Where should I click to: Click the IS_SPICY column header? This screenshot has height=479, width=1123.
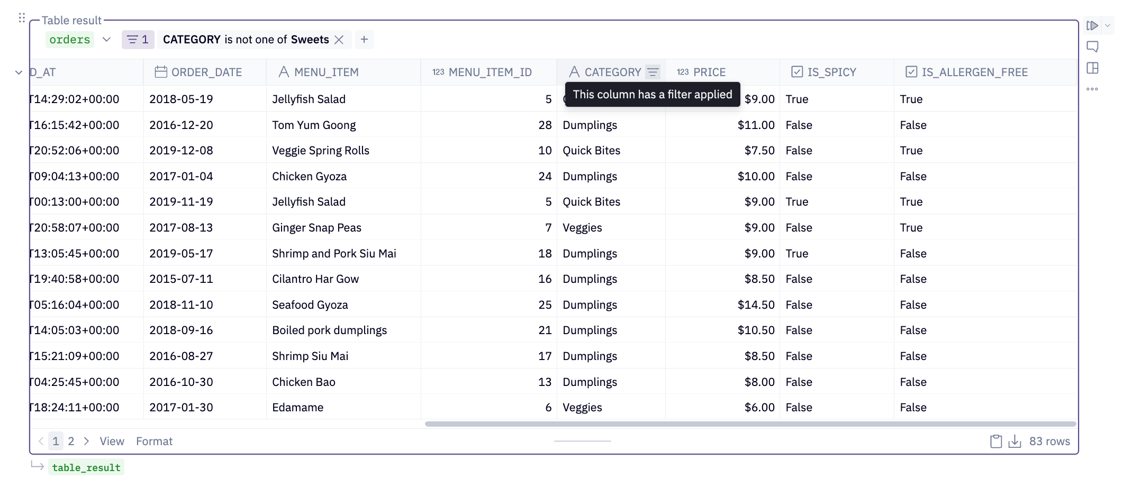point(831,72)
